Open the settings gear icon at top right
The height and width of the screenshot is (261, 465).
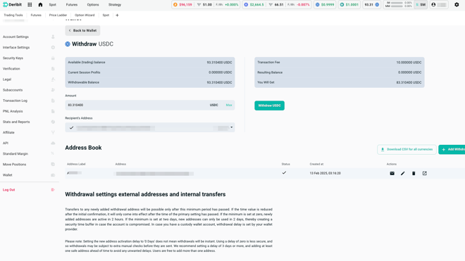pyautogui.click(x=457, y=5)
